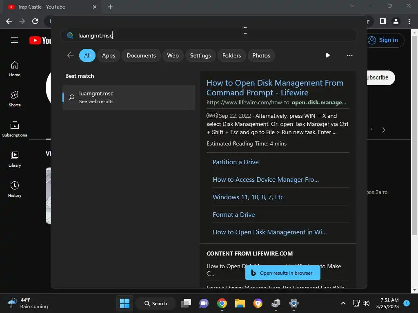Open How to Open Disk Management in Wi... link
The height and width of the screenshot is (313, 418).
pyautogui.click(x=269, y=232)
